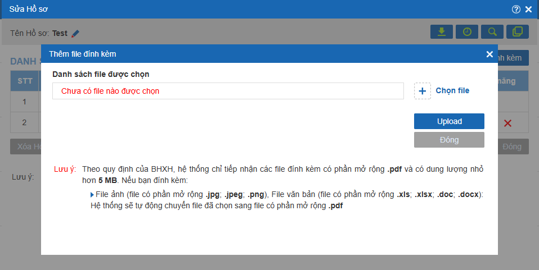Click the blue Upload button

click(449, 121)
